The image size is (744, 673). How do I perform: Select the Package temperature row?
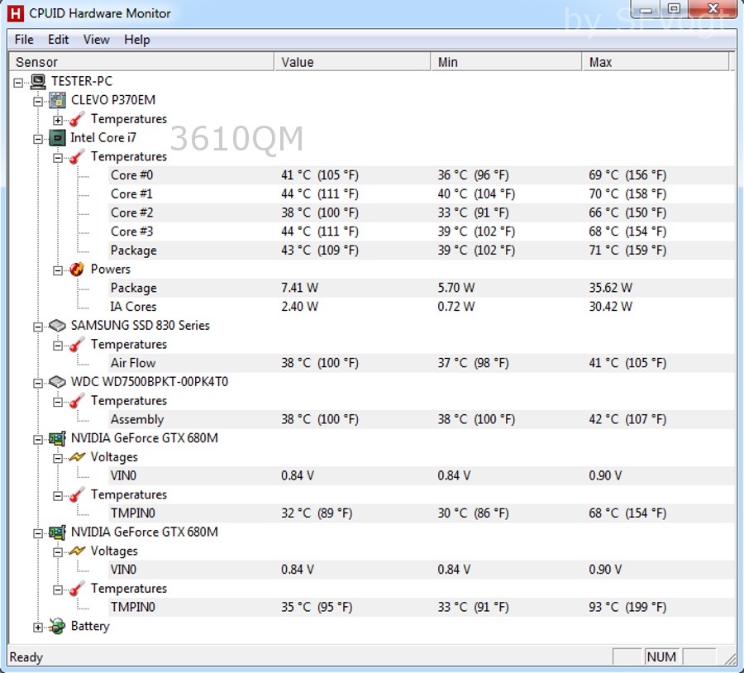click(x=422, y=251)
